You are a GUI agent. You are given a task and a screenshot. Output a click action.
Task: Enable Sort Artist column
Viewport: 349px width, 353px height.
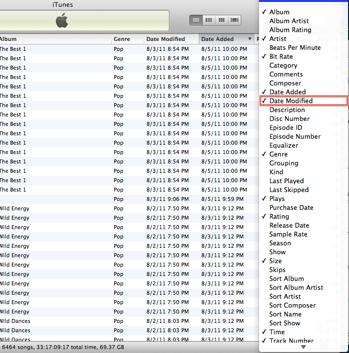303,297
